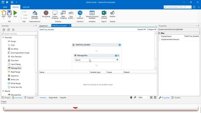The height and width of the screenshot is (113, 201).
Task: Click Export to Excel
Action: pyautogui.click(x=104, y=15)
